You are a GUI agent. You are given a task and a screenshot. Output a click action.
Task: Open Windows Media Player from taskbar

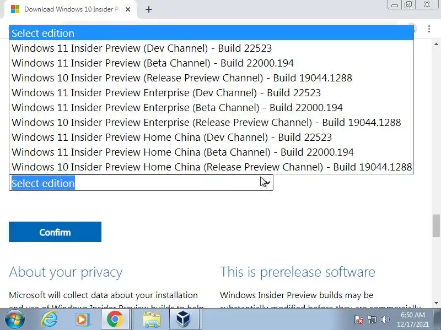(82, 320)
